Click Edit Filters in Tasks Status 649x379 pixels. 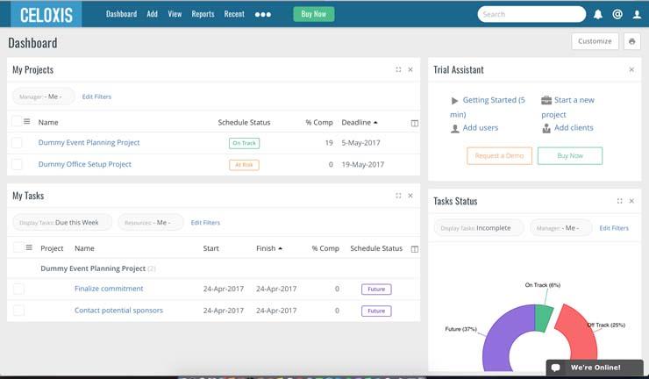tap(614, 228)
